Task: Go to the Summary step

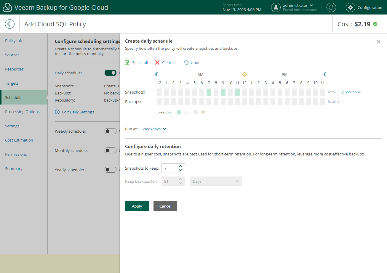Action: (x=24, y=168)
